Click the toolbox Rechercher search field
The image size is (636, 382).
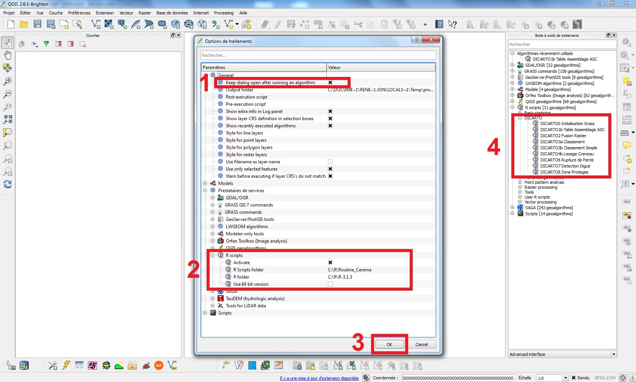562,44
